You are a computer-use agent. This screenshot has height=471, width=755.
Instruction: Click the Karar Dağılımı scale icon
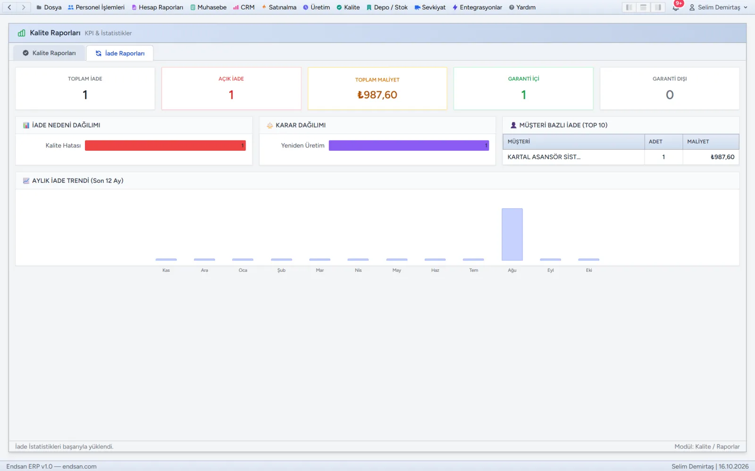270,125
